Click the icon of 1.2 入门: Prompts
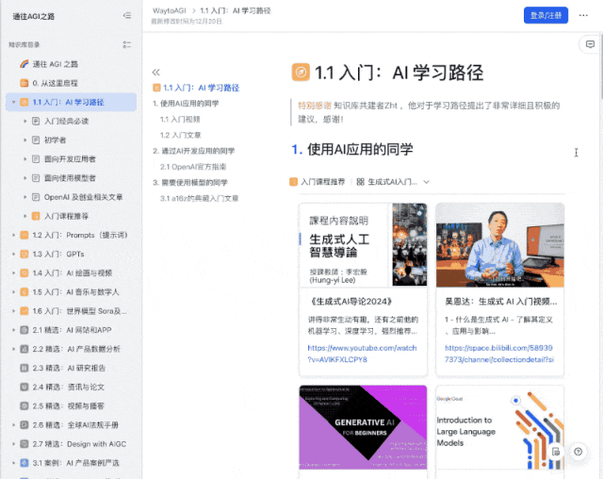 24,235
